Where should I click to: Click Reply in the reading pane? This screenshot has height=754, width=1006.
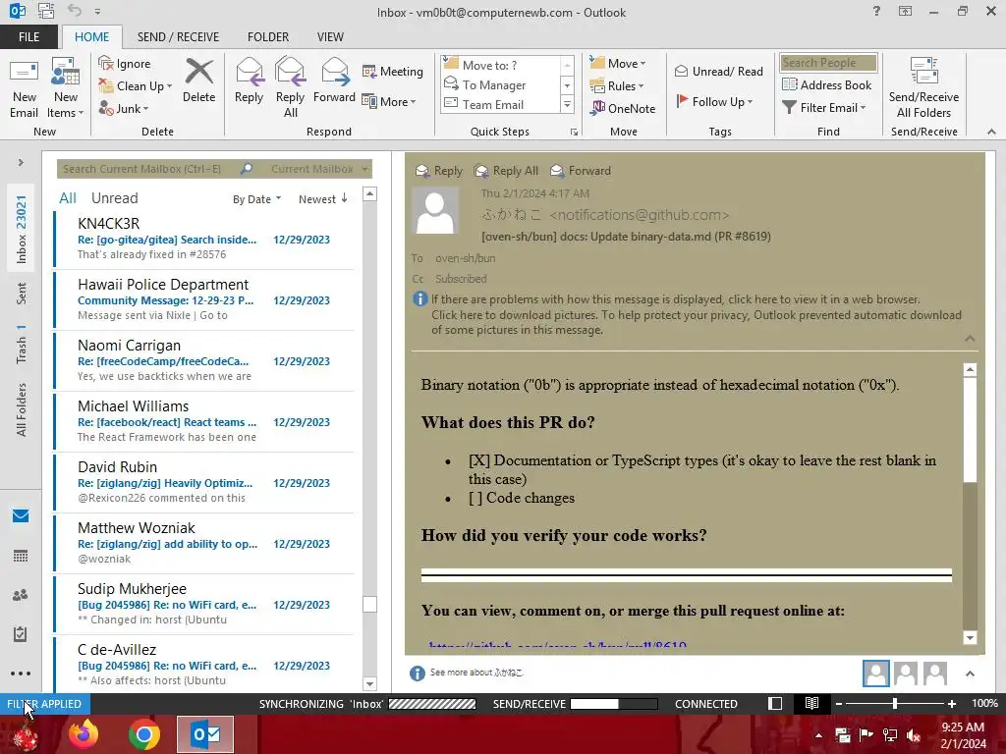(x=439, y=171)
